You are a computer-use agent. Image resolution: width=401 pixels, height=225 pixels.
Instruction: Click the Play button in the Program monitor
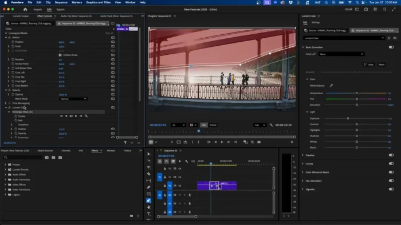point(222,142)
